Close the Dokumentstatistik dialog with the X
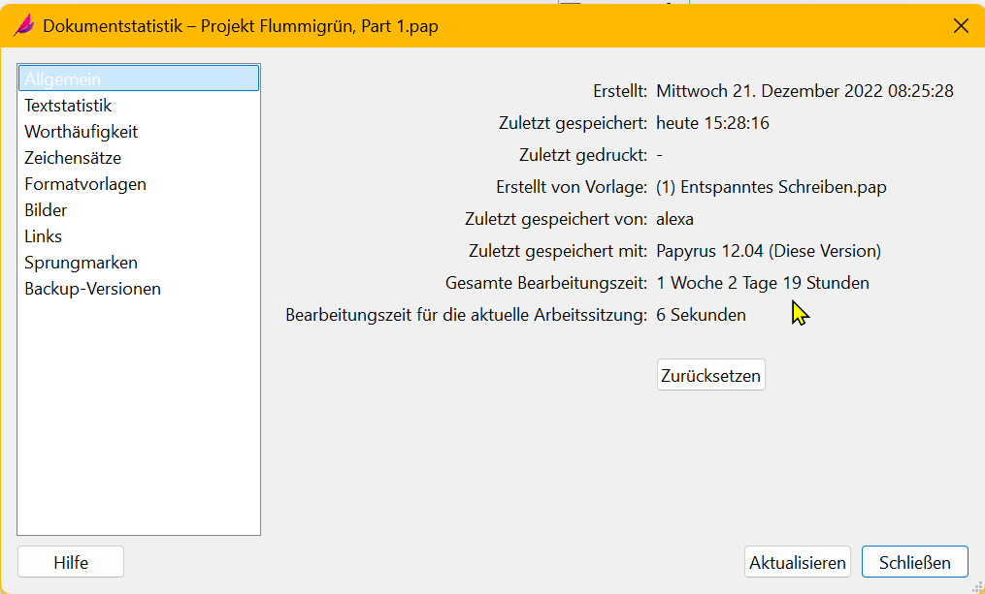Screen dimensions: 985x594 [x=961, y=26]
